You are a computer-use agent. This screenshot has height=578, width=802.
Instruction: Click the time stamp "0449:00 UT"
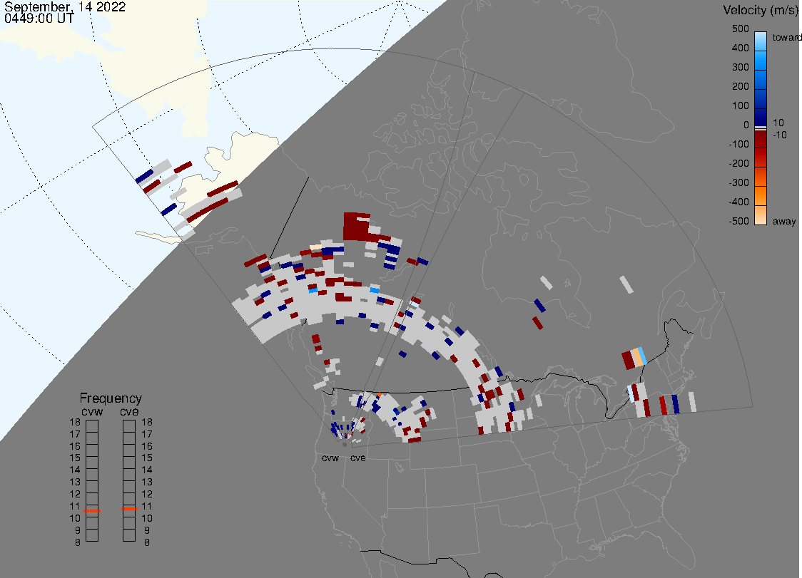(39, 19)
